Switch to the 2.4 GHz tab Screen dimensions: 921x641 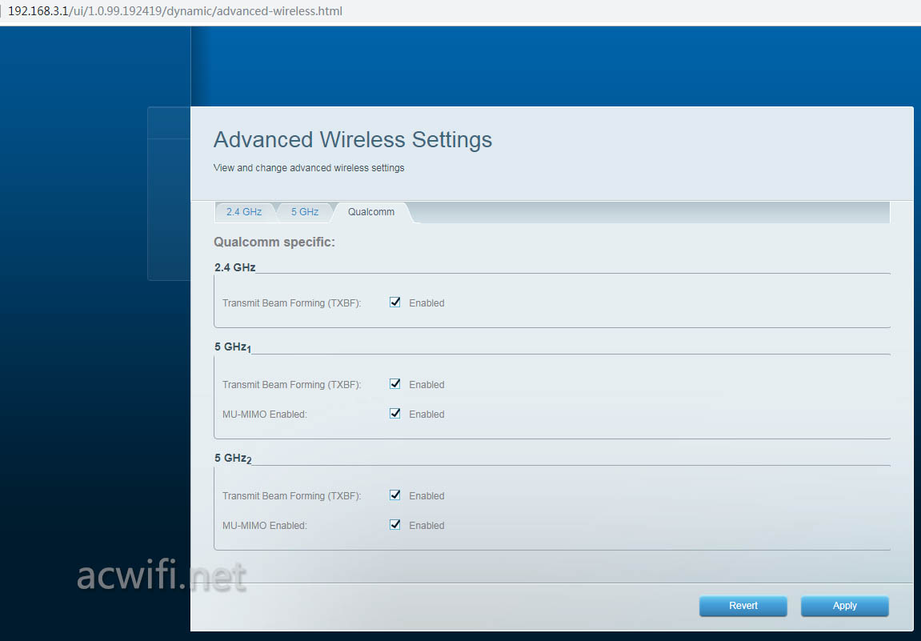[x=244, y=212]
